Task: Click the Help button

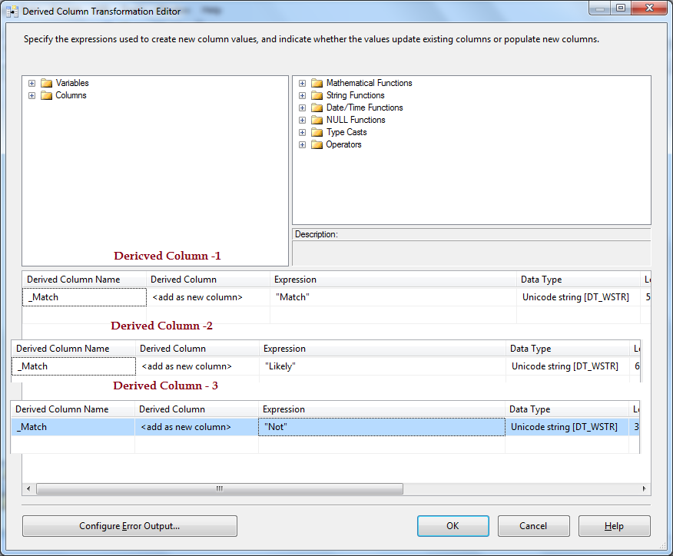Action: click(614, 526)
